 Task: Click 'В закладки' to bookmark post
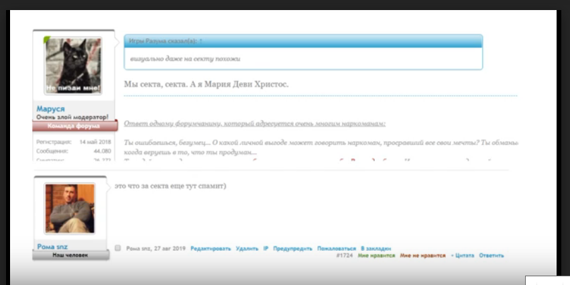(376, 248)
